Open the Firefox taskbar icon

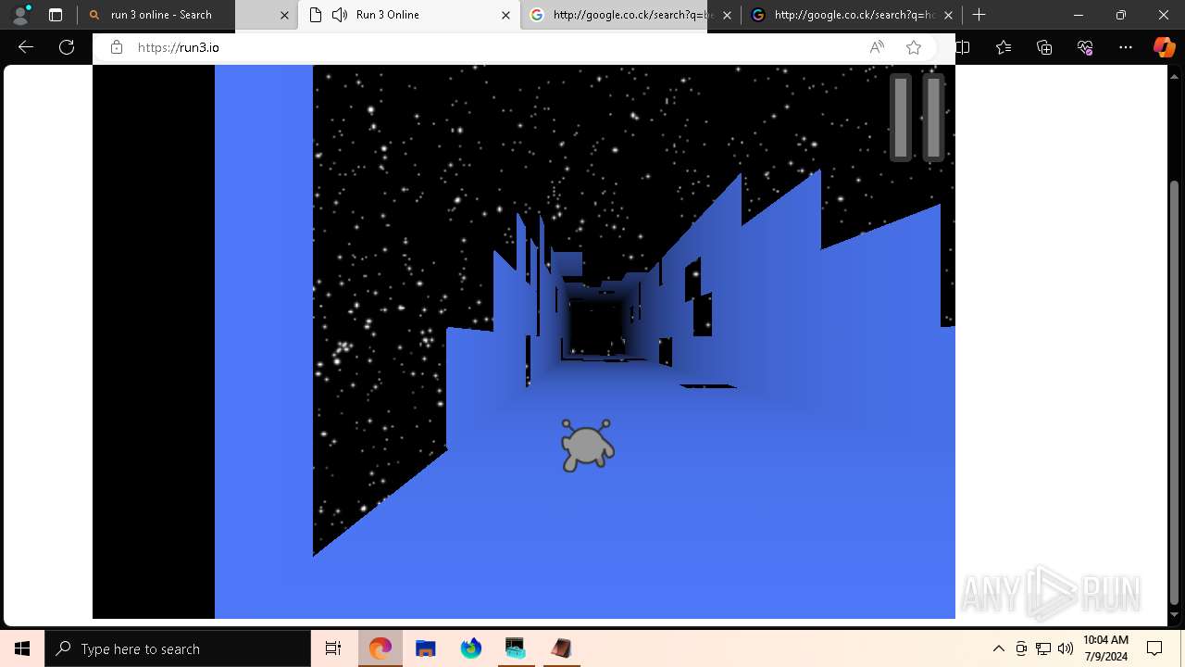click(x=380, y=648)
